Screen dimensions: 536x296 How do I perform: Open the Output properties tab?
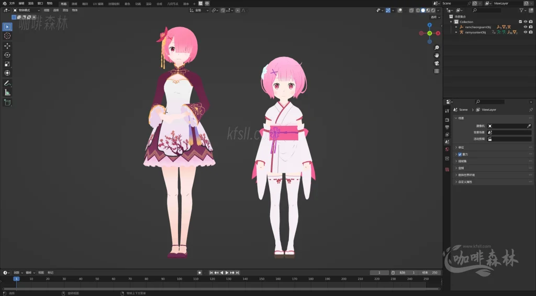pos(447,127)
